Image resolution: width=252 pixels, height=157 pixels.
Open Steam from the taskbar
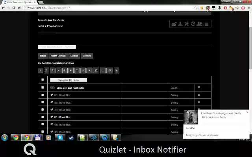pos(71,138)
